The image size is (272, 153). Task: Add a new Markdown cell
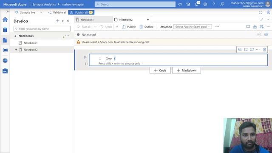tap(187, 71)
